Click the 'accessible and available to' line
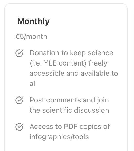This screenshot has height=151, width=134. 74,73
